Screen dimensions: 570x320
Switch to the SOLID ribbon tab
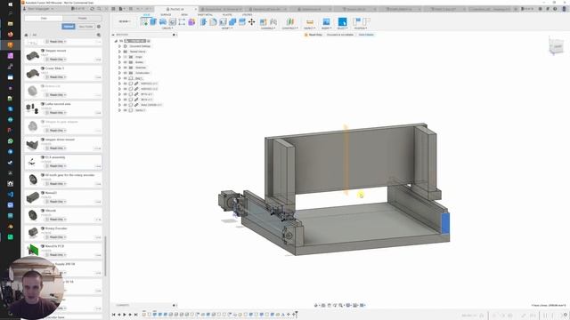click(146, 15)
